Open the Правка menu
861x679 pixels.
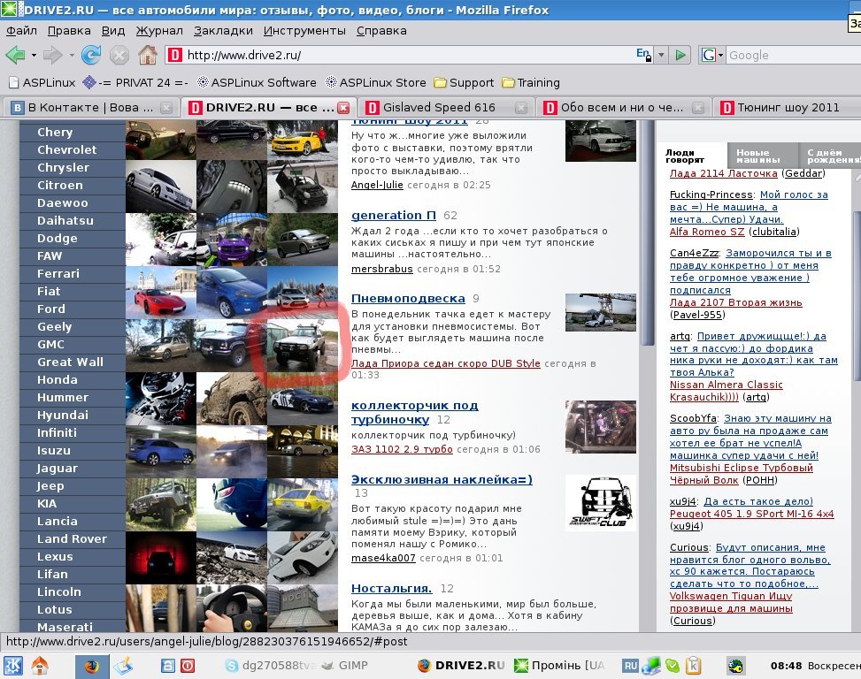(69, 31)
